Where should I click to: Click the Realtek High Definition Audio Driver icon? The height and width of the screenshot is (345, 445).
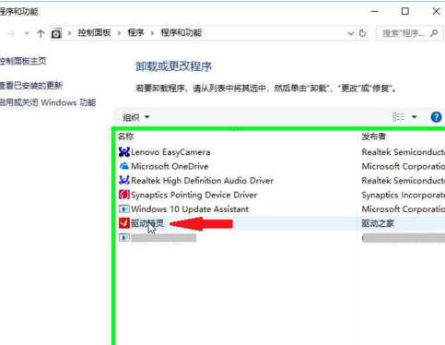(x=124, y=180)
